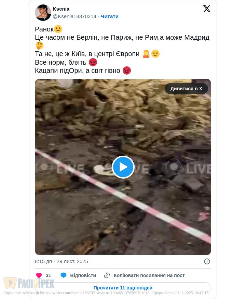
Task: Open Прочитати 11 відповідей
Action: coord(123,288)
